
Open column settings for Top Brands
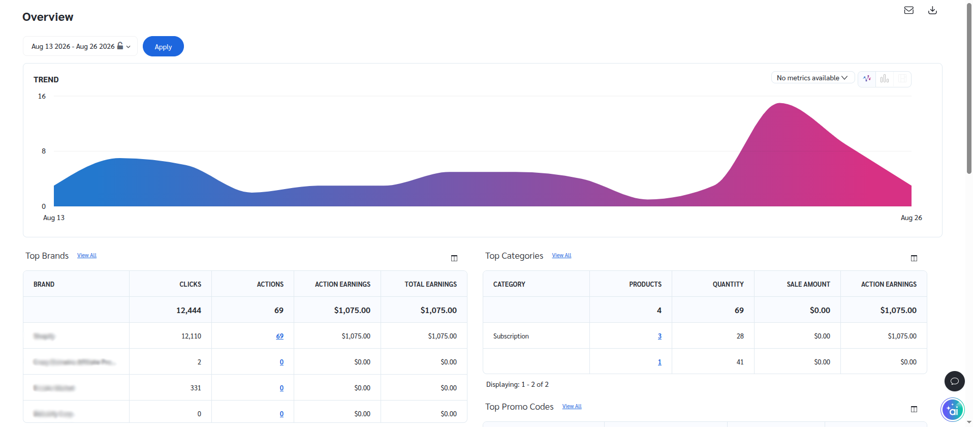[x=454, y=258]
